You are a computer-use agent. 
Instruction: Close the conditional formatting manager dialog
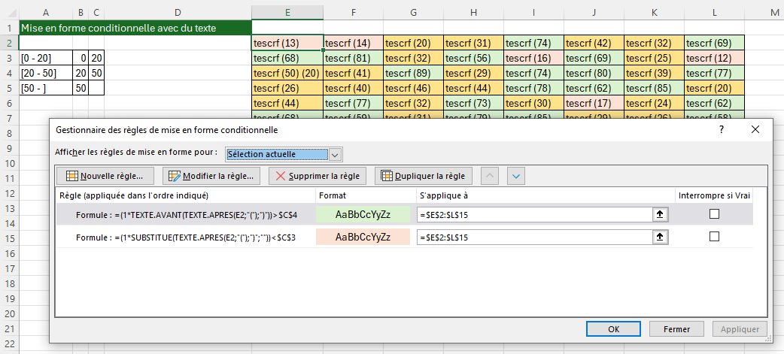click(x=755, y=130)
